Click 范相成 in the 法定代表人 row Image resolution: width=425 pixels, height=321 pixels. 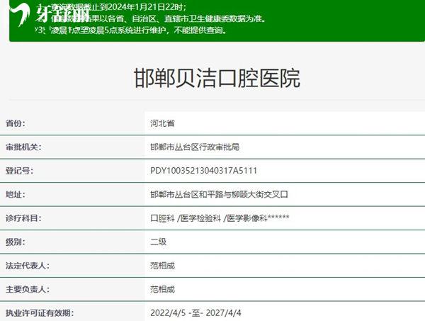(x=162, y=266)
